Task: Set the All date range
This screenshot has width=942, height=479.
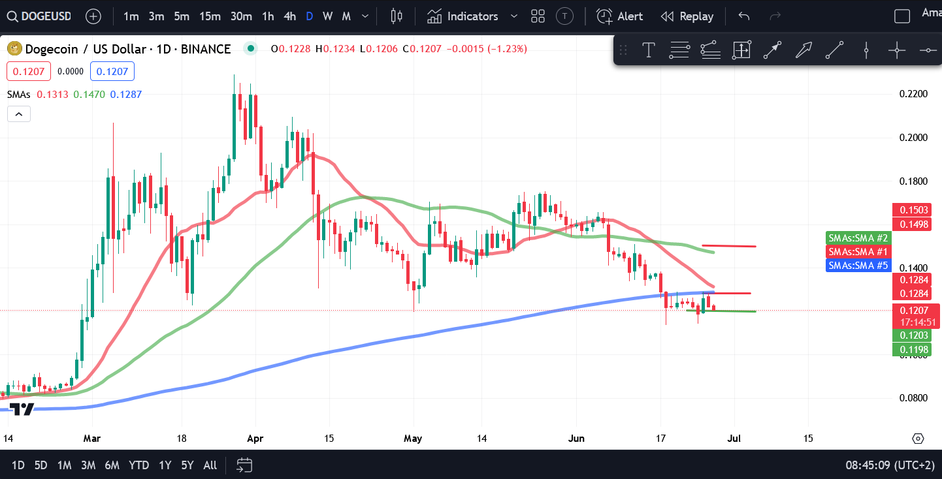Action: click(x=210, y=465)
